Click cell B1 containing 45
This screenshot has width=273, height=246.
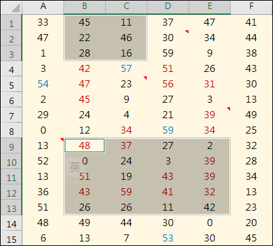85,22
